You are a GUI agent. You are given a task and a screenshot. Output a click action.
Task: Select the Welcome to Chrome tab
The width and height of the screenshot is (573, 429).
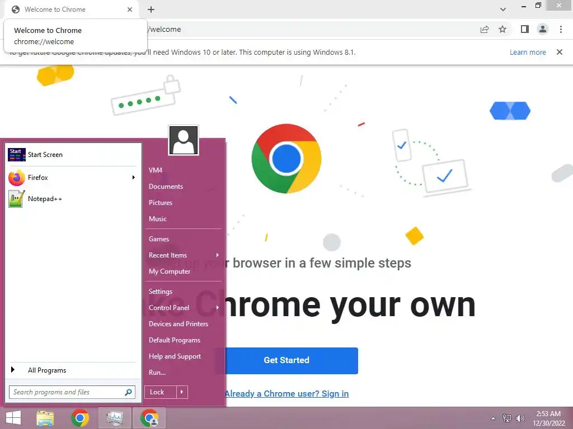(71, 9)
